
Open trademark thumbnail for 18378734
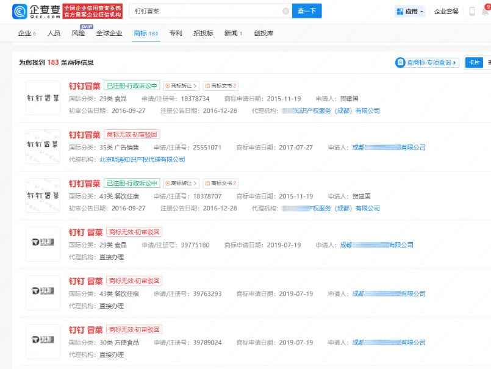(43, 98)
